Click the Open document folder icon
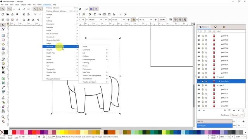Screen dimensions: 248x139 (7, 14)
